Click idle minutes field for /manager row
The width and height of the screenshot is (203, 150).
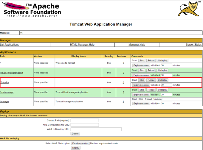166,104
